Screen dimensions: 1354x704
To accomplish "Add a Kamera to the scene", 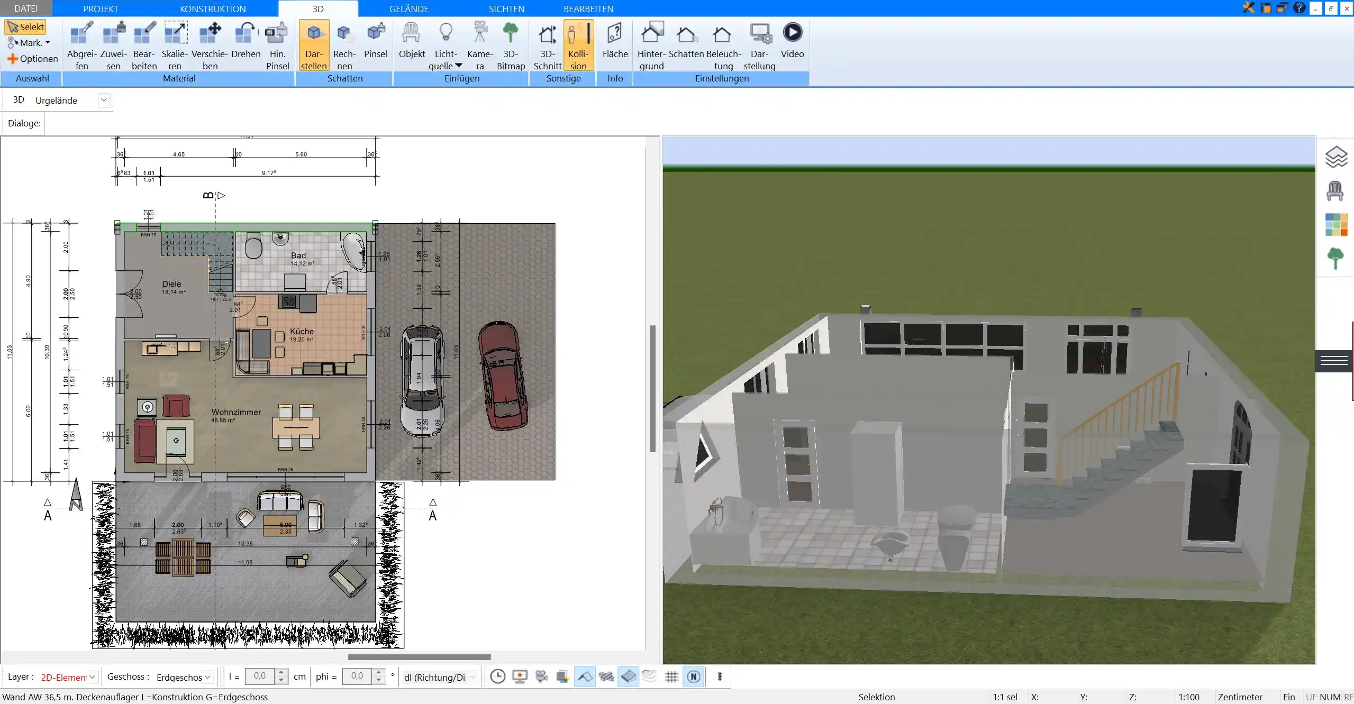I will coord(480,45).
